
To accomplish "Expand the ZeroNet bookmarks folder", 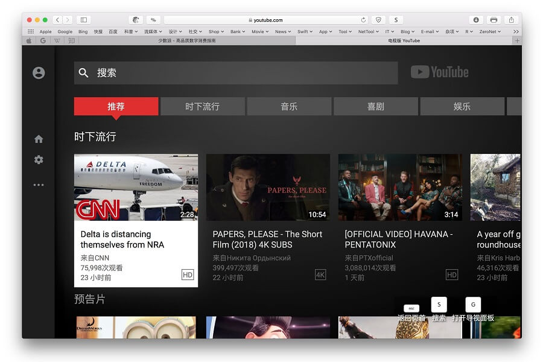I will pyautogui.click(x=490, y=31).
